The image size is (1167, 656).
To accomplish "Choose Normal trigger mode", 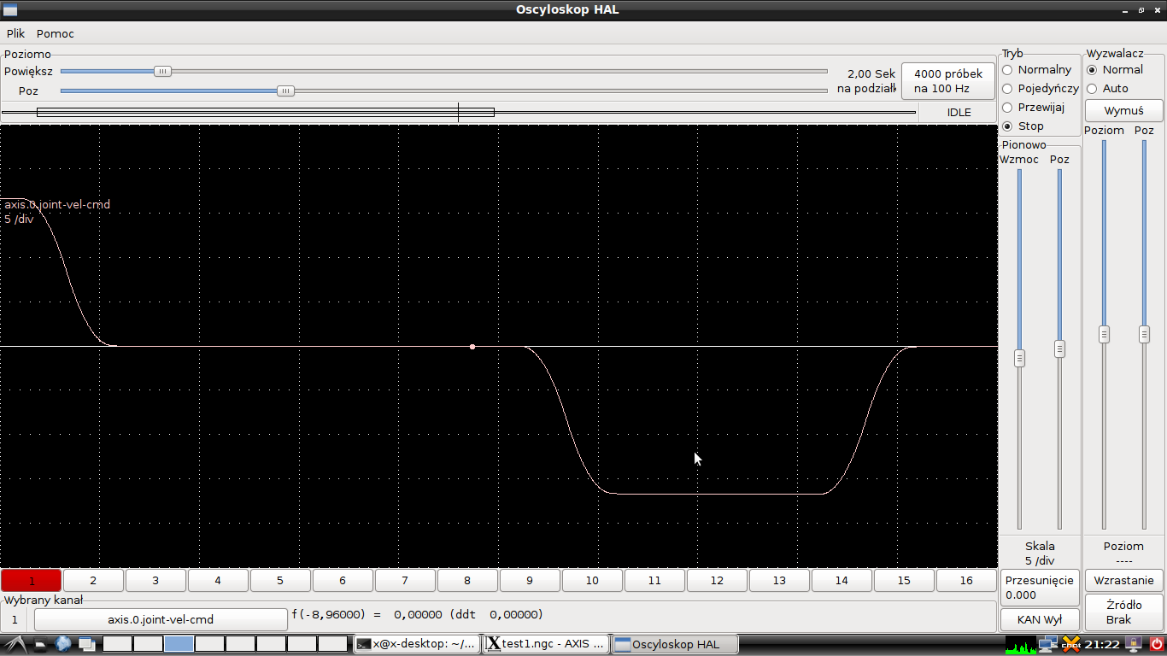I will point(1115,69).
